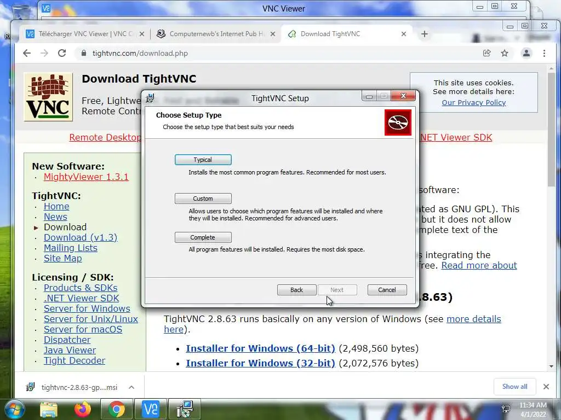This screenshot has height=420, width=561.
Task: Close the Download TightVNC tab
Action: click(404, 34)
